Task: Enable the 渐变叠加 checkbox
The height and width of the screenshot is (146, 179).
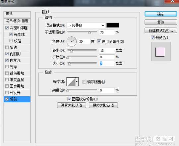Action: (7, 79)
